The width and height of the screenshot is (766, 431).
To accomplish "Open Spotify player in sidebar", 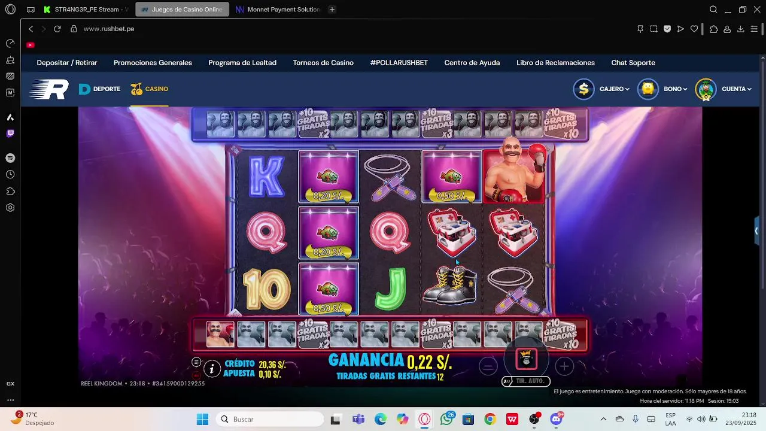I will [10, 158].
